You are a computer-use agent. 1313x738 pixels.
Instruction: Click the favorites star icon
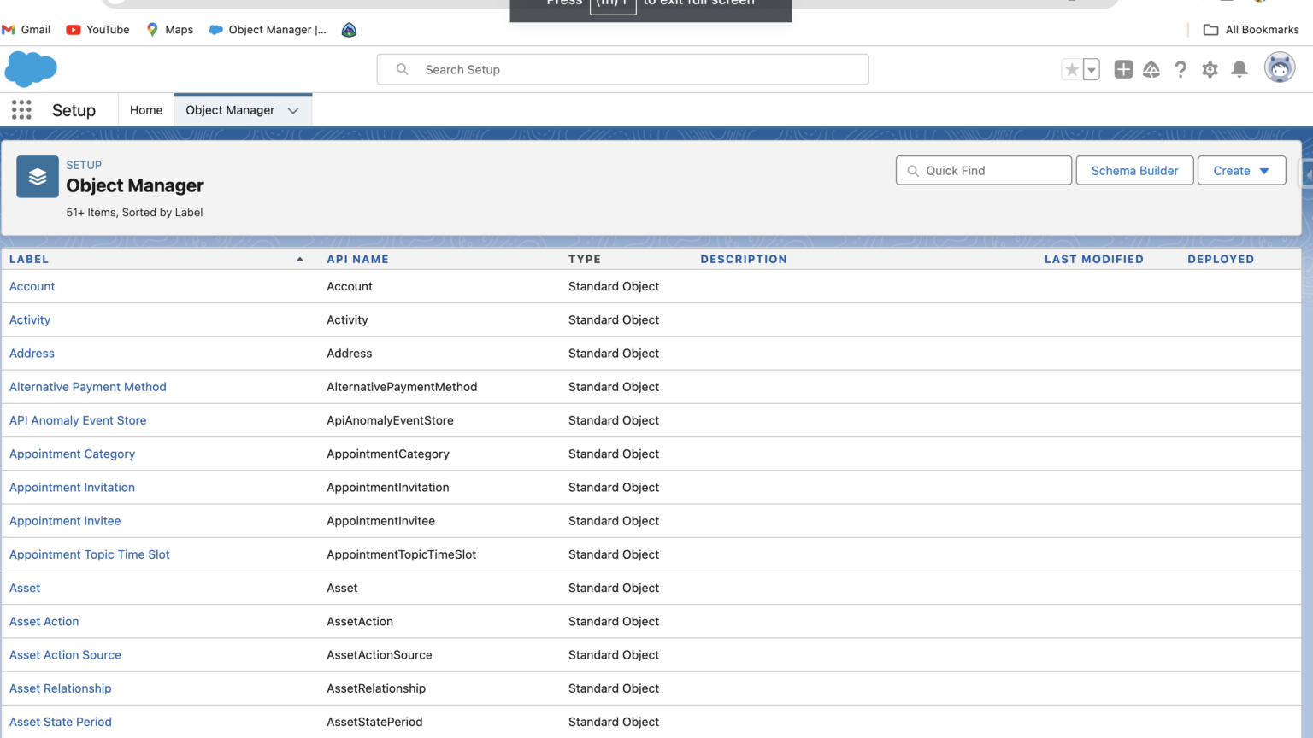coord(1071,69)
